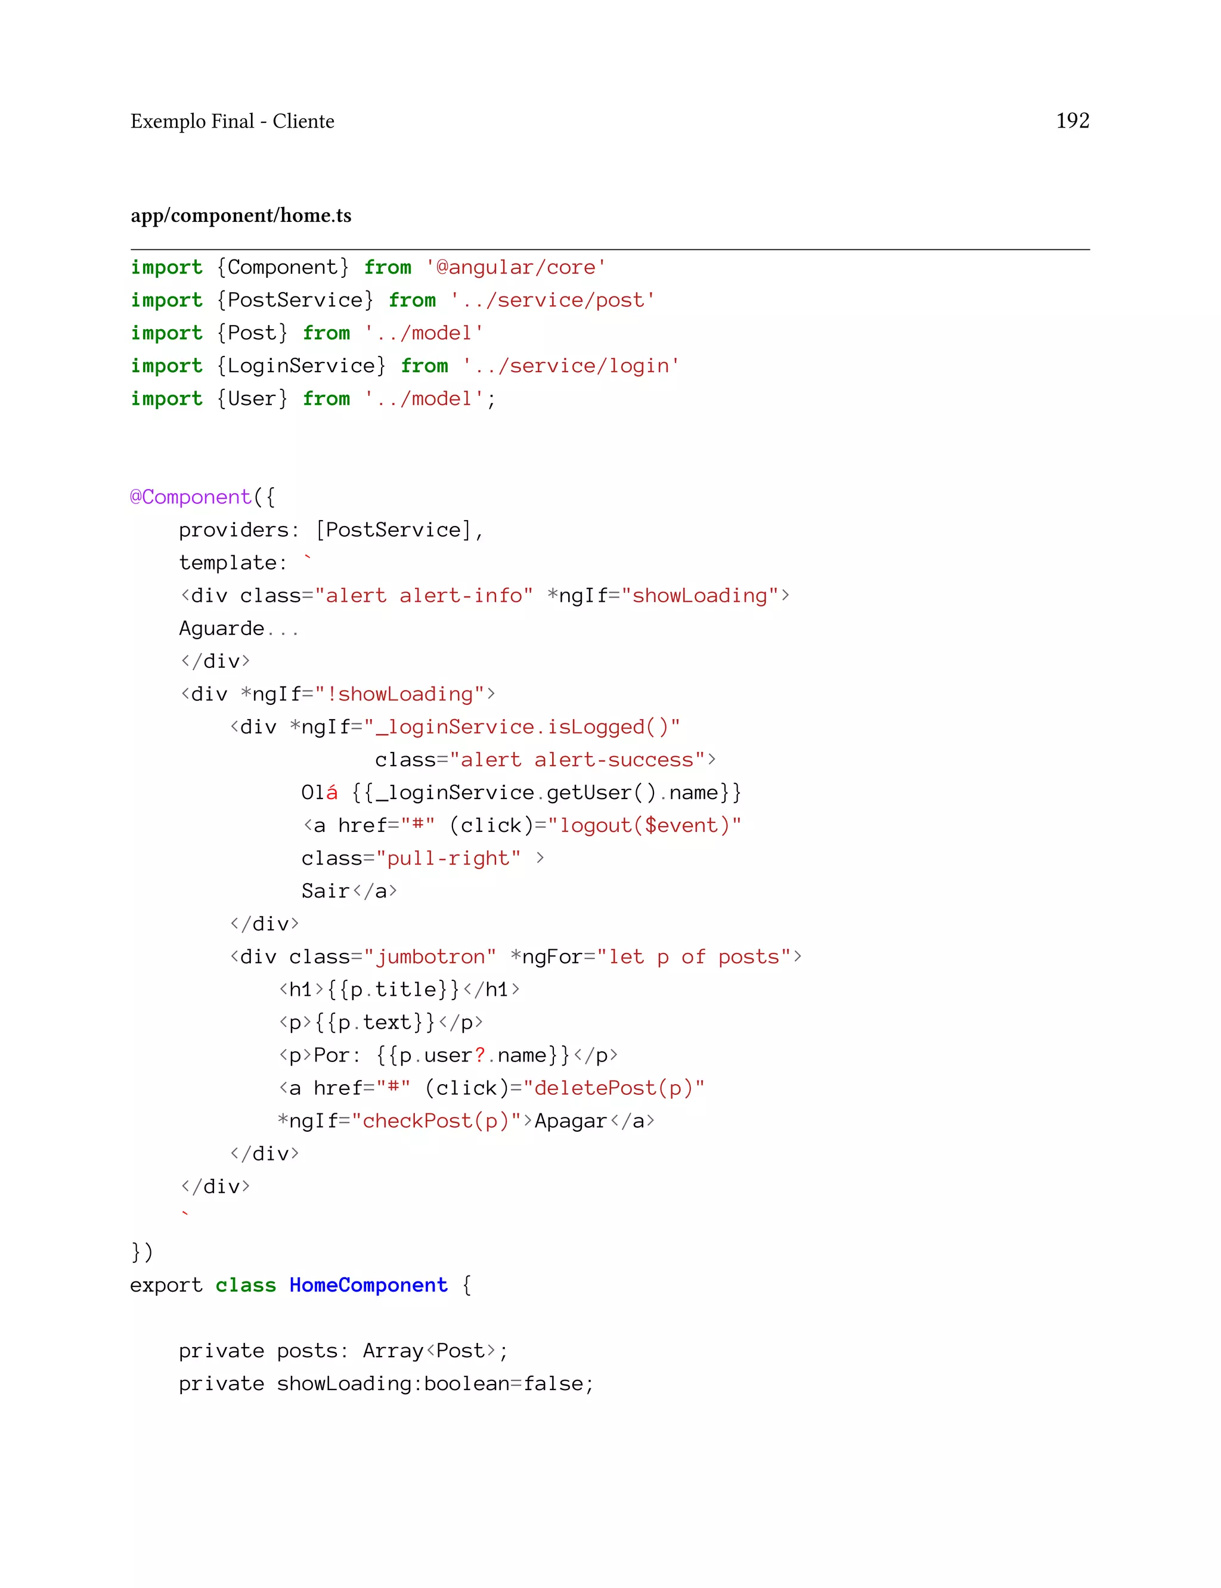The height and width of the screenshot is (1588, 1221).
Task: Click the '_loginService.isLogged()' expression
Action: pos(521,727)
